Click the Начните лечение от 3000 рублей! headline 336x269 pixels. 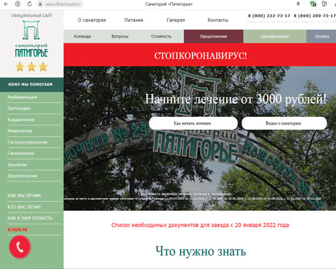pyautogui.click(x=236, y=99)
